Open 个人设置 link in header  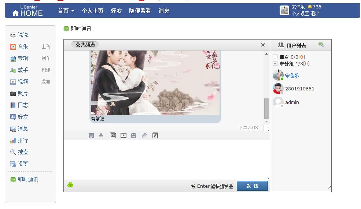[x=300, y=14]
